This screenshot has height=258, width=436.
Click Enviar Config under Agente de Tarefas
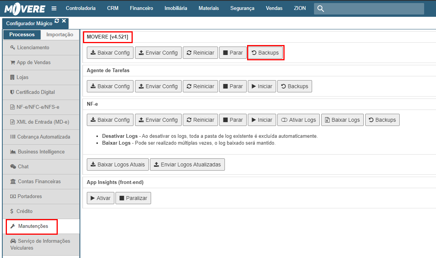158,86
